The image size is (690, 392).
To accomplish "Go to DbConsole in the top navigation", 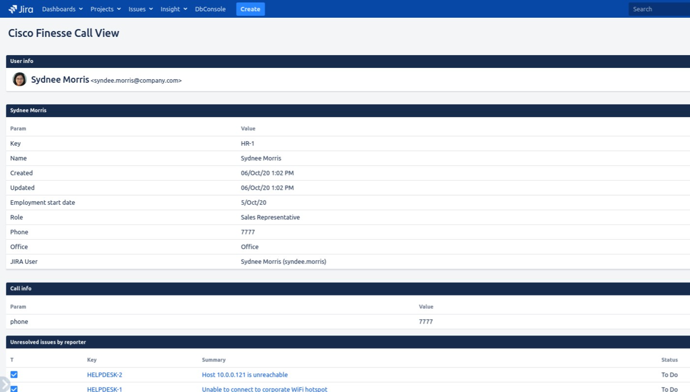I will 210,9.
